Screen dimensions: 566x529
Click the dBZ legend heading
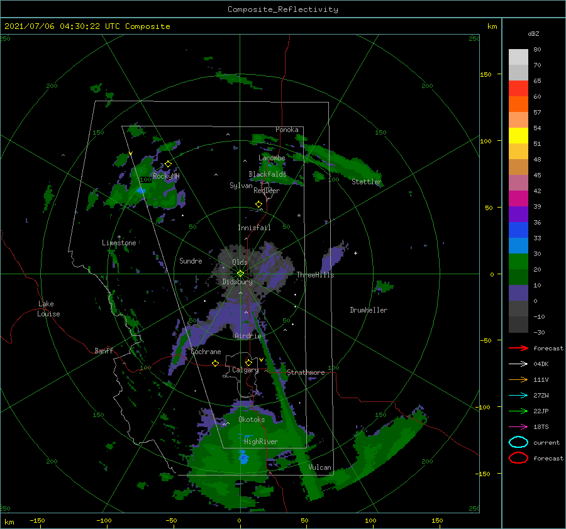533,33
